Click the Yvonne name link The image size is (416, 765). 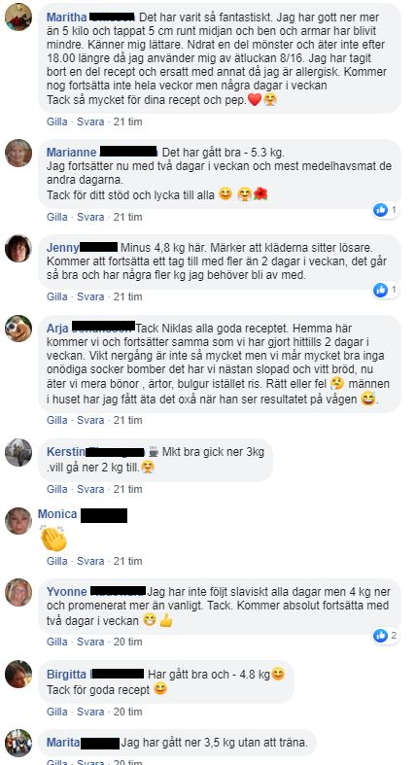point(67,592)
